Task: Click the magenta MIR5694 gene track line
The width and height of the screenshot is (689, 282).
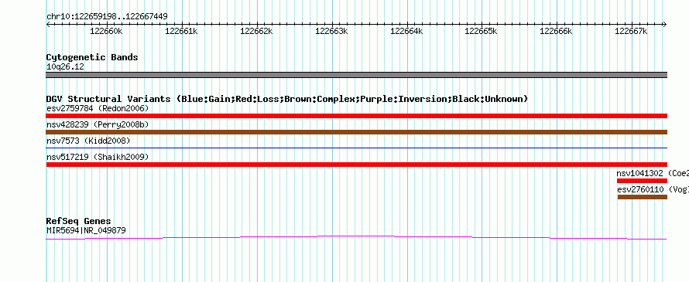Action: 356,237
